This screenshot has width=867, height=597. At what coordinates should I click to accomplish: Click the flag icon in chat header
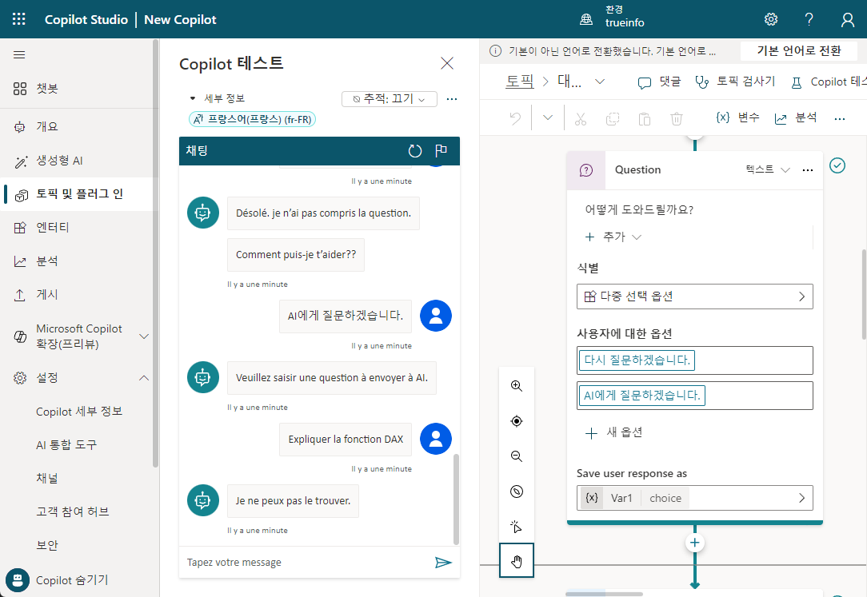click(x=441, y=151)
